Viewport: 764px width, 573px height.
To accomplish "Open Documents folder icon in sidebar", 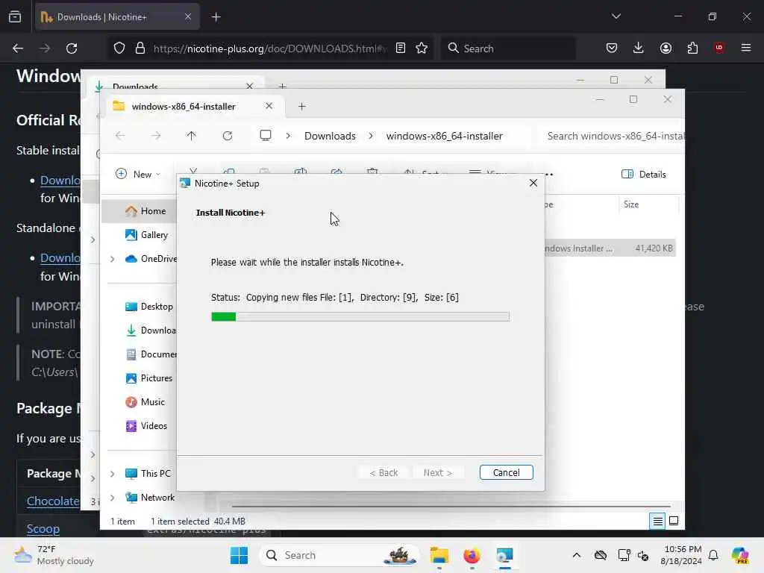I will pyautogui.click(x=131, y=354).
